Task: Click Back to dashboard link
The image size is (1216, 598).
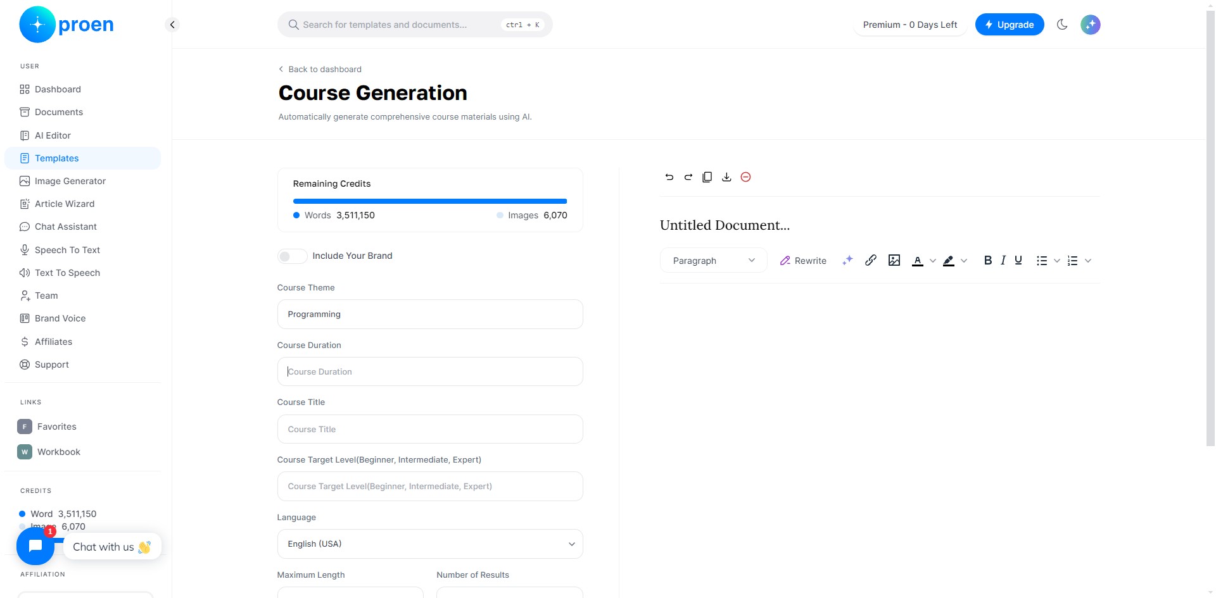Action: point(320,69)
